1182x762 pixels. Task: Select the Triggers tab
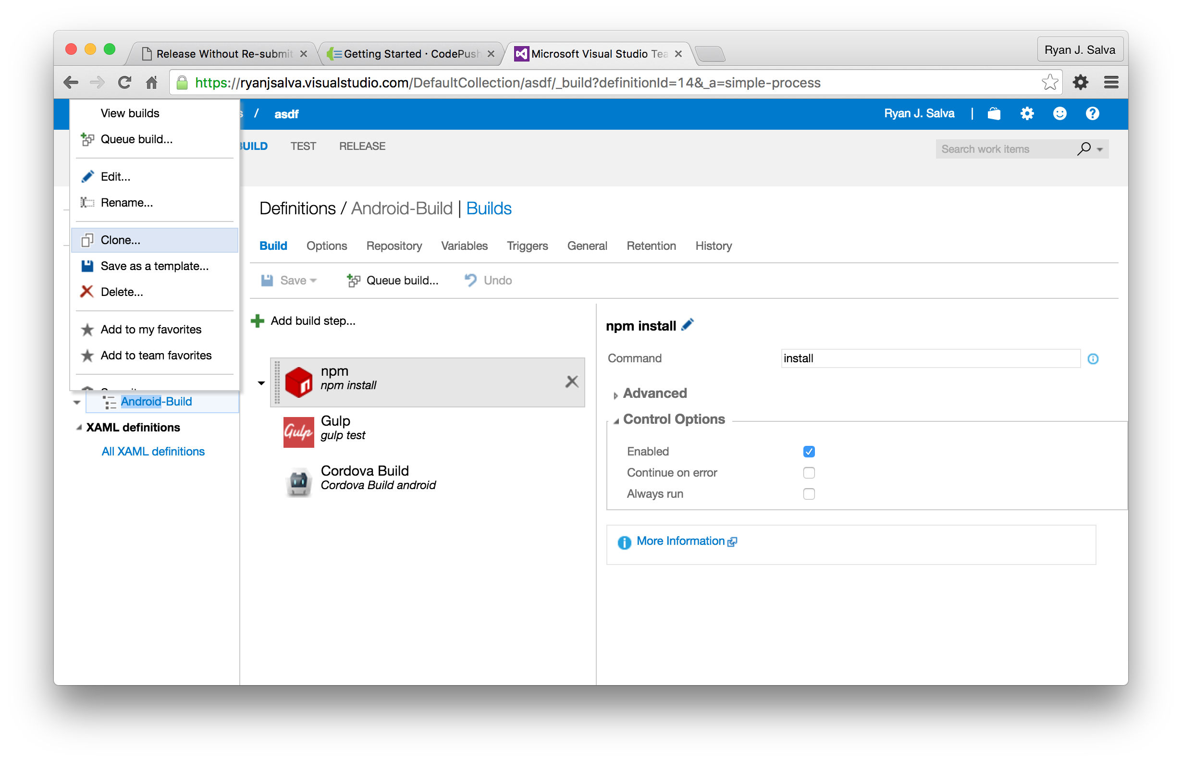pyautogui.click(x=527, y=246)
